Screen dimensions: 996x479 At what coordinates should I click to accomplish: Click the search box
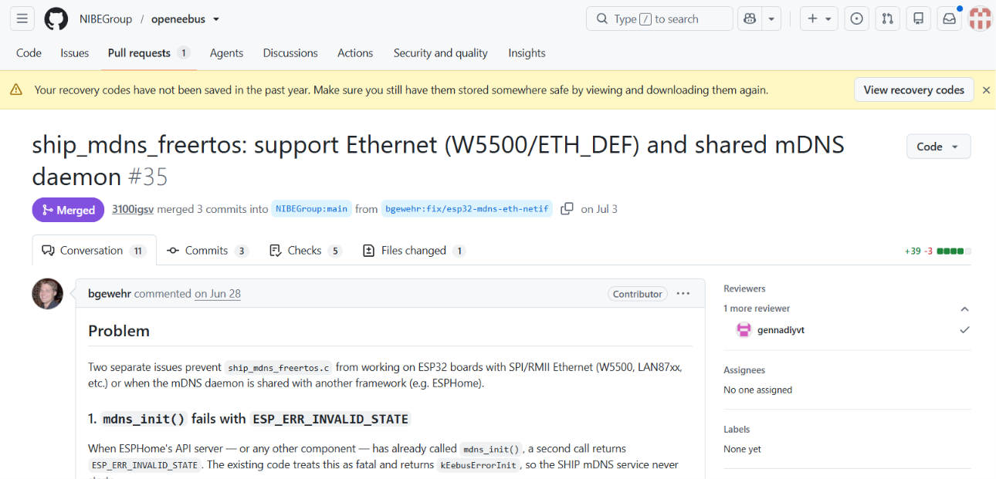click(x=659, y=19)
